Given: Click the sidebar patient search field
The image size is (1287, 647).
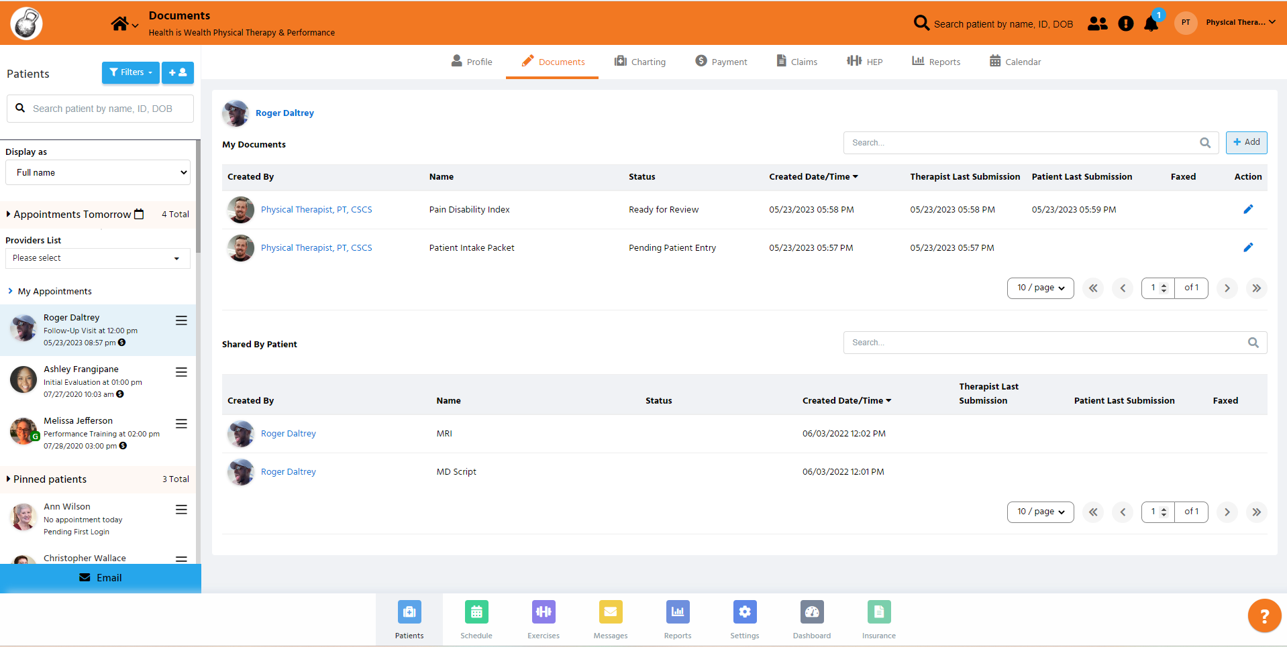Looking at the screenshot, I should pyautogui.click(x=100, y=109).
